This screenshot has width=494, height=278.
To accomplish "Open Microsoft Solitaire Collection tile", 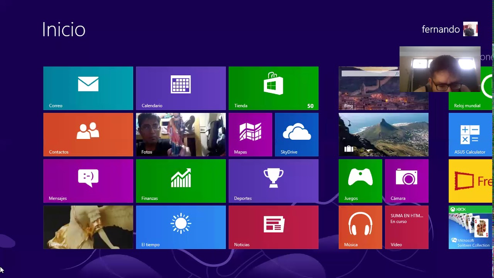I will [471, 227].
